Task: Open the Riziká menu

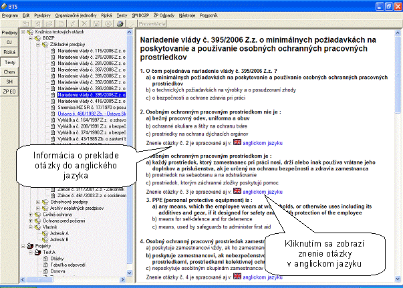Action: 106,15
